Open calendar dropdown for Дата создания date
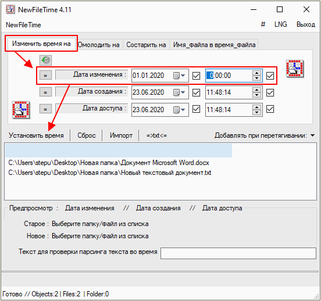 coord(179,92)
